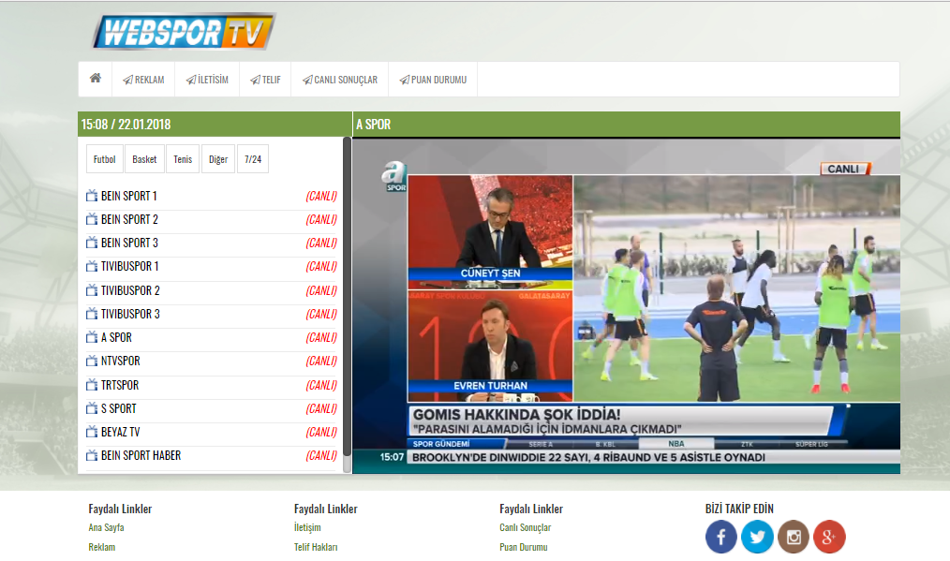Image resolution: width=950 pixels, height=561 pixels.
Task: Open CANLI SONUÇLAR in the navigation bar
Action: [340, 80]
